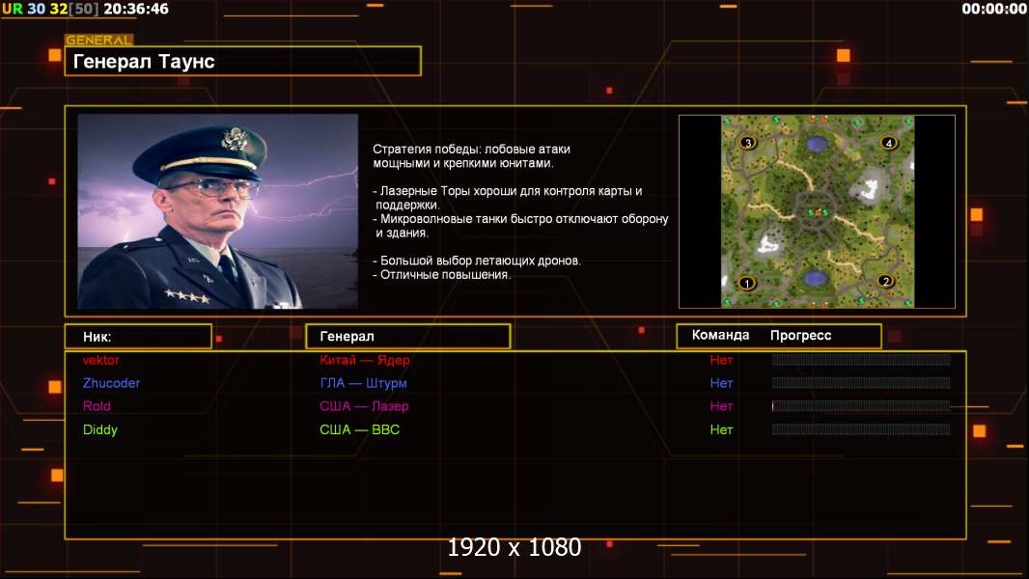The height and width of the screenshot is (579, 1029).
Task: Click the 20:36:46 clock readout
Action: 136,9
